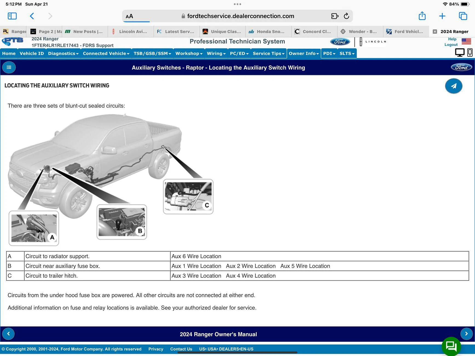Switch to the desktop view mode
Screen dimensions: 475x356
coord(460,52)
